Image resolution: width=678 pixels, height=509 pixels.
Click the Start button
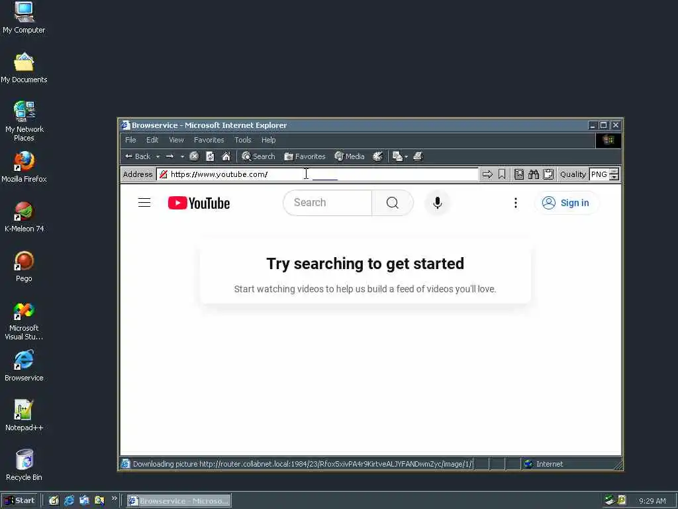20,500
